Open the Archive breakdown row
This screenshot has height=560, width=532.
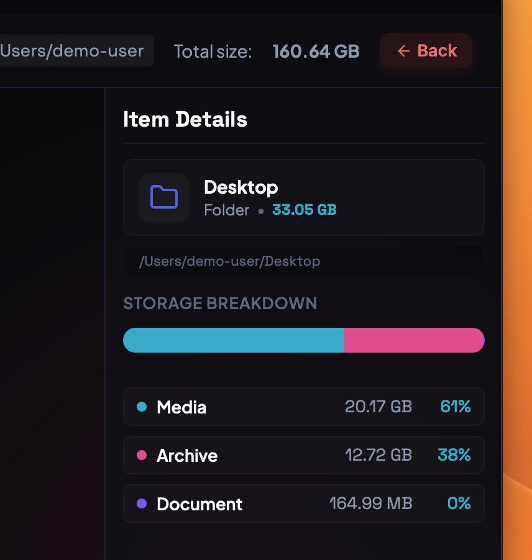tap(304, 455)
